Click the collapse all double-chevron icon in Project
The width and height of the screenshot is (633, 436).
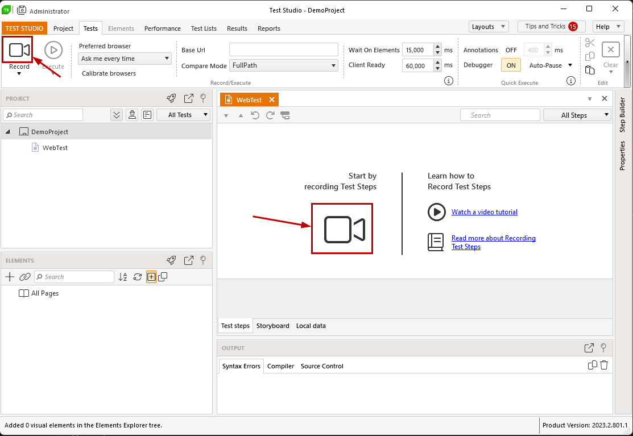pyautogui.click(x=116, y=115)
